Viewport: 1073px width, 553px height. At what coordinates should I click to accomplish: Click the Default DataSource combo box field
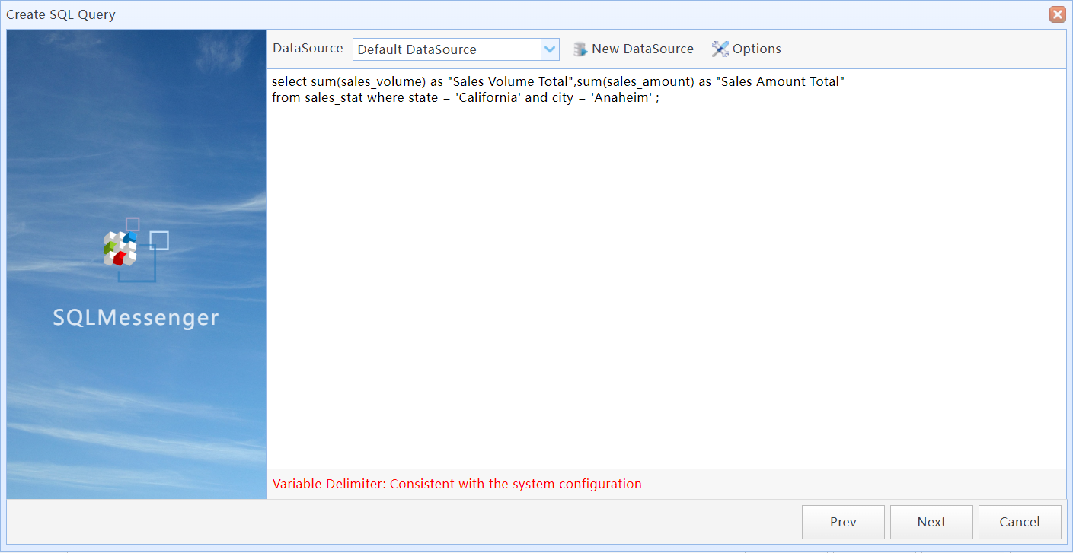point(447,49)
